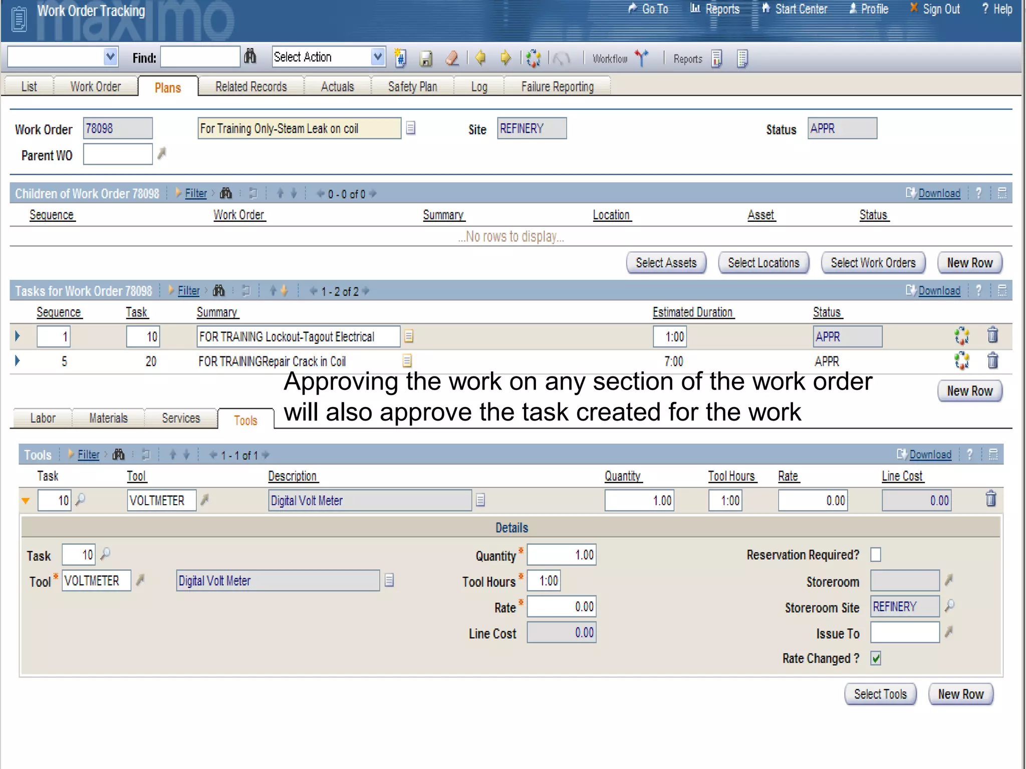The image size is (1026, 769).
Task: Open the query dropdown left of Find
Action: pos(110,57)
